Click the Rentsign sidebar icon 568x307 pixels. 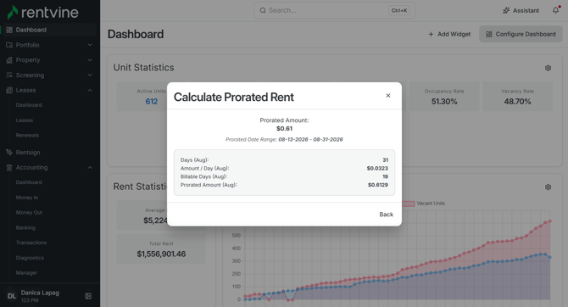(9, 153)
